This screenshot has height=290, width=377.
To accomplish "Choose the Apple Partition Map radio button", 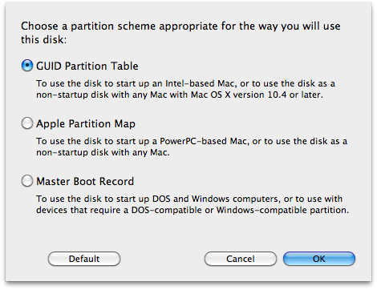I will point(27,123).
